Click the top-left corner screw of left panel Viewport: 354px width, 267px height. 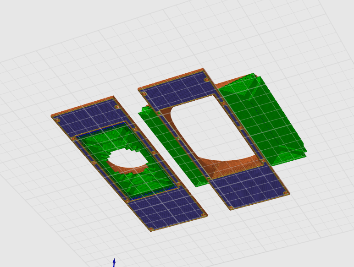58,120
